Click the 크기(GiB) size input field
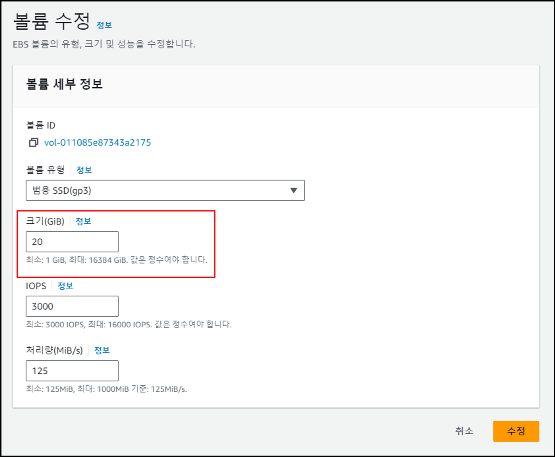The image size is (555, 457). point(72,242)
